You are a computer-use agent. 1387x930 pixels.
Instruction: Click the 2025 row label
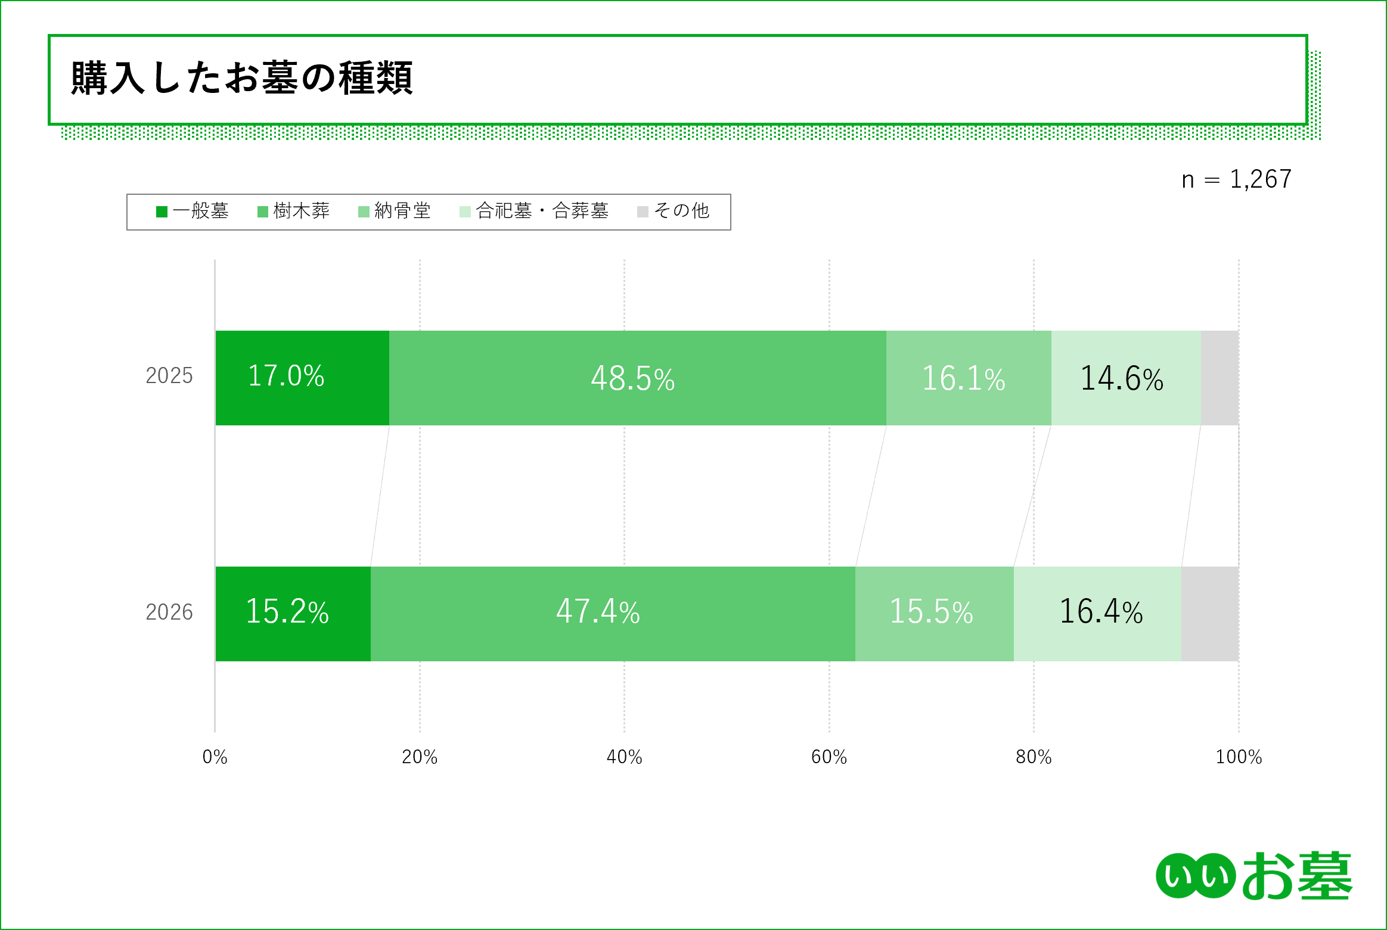click(169, 376)
